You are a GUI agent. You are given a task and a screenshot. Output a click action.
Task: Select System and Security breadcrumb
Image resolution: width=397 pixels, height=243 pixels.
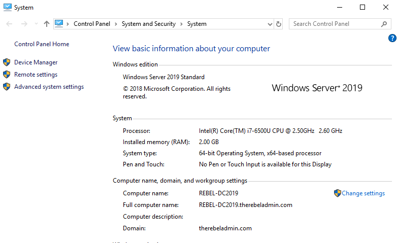click(x=149, y=24)
